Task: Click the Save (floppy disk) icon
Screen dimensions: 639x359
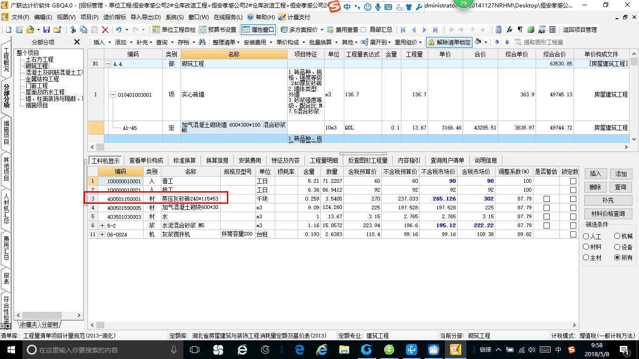Action: (x=47, y=29)
